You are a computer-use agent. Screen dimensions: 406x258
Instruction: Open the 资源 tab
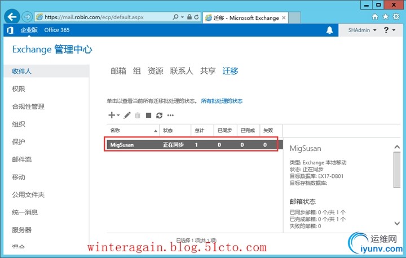(156, 71)
